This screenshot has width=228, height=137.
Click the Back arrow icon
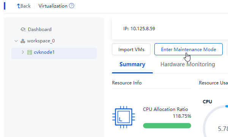[19, 6]
